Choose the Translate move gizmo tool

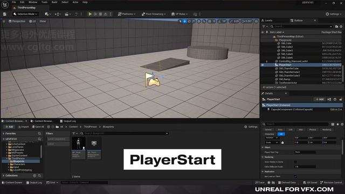pyautogui.click(x=184, y=22)
